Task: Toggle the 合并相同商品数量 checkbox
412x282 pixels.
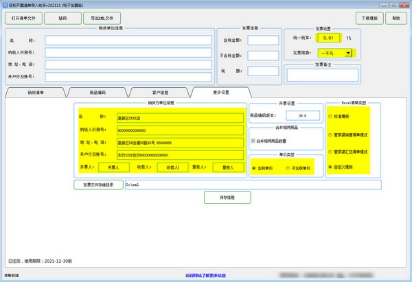Action: 253,141
